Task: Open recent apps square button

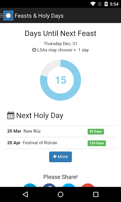Action: pos(96,194)
